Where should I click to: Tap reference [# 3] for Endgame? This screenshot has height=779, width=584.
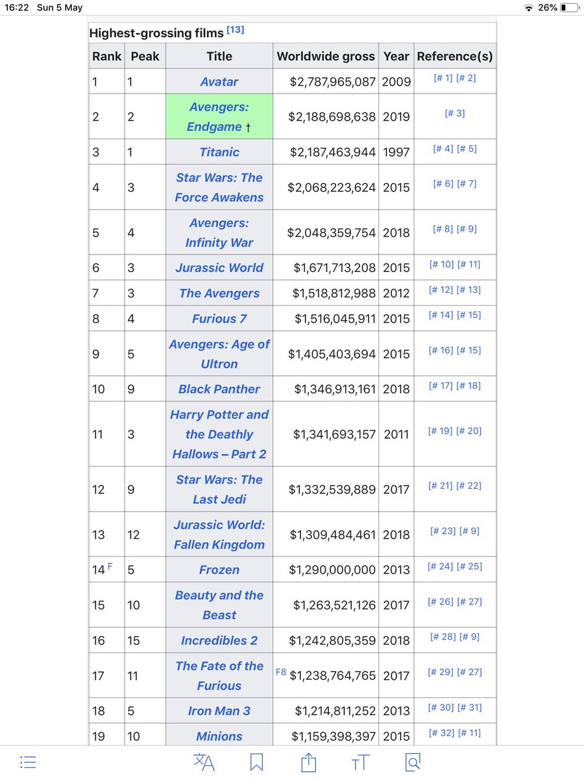[455, 114]
